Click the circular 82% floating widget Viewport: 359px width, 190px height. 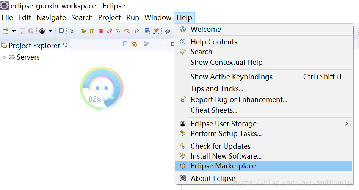(x=102, y=88)
